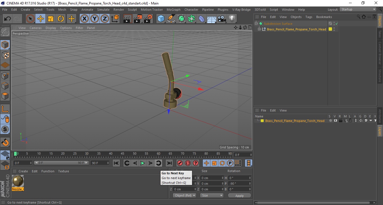
Task: Open the Array modeling objects icon
Action: (x=191, y=19)
